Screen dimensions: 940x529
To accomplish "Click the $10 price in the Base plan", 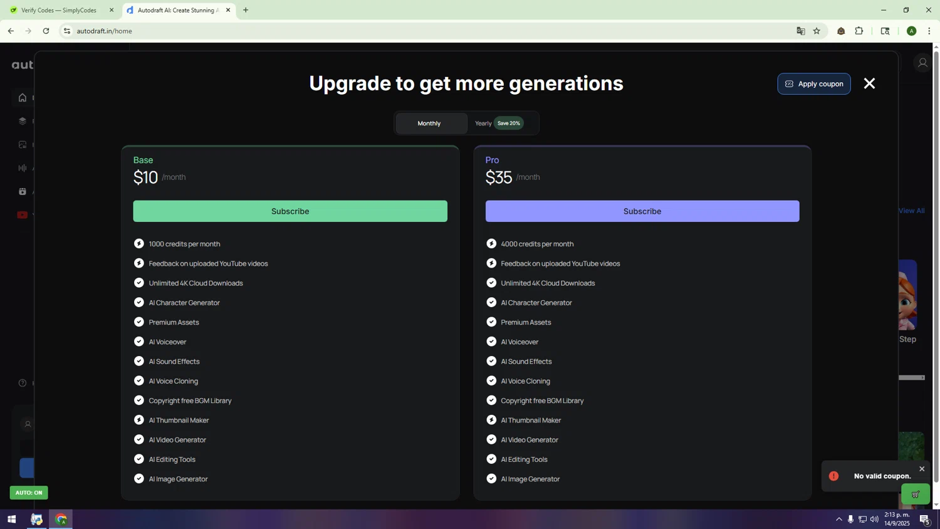I will point(145,177).
